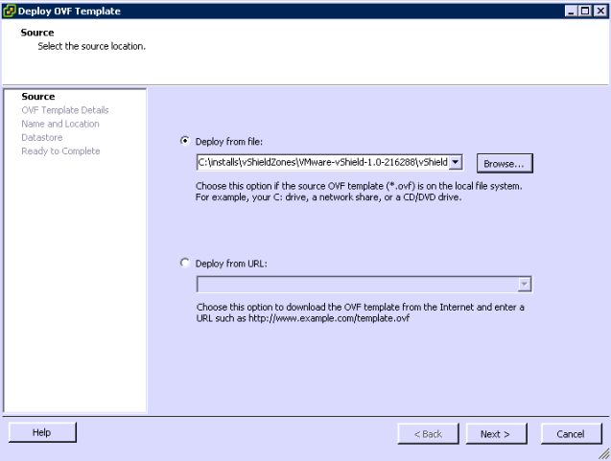Select the Deploy from file radio button
Image resolution: width=611 pixels, height=461 pixels.
[185, 141]
